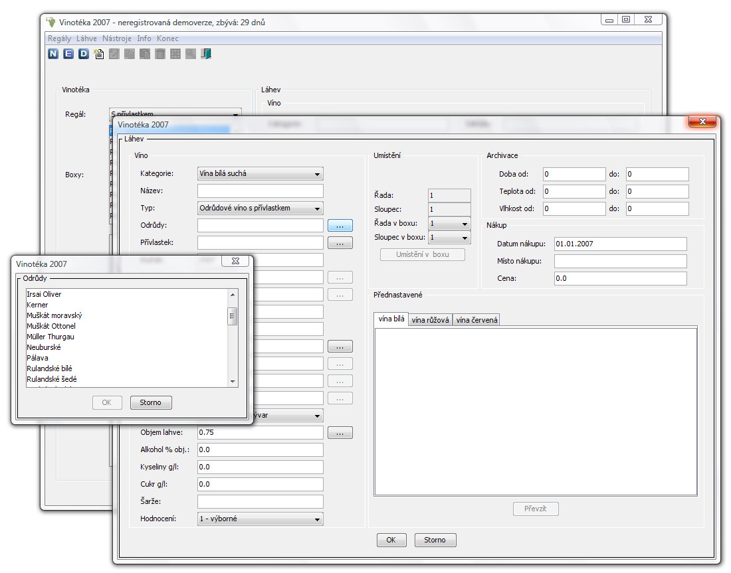Click the blue N toolbar icon
The image size is (731, 573).
pyautogui.click(x=53, y=54)
